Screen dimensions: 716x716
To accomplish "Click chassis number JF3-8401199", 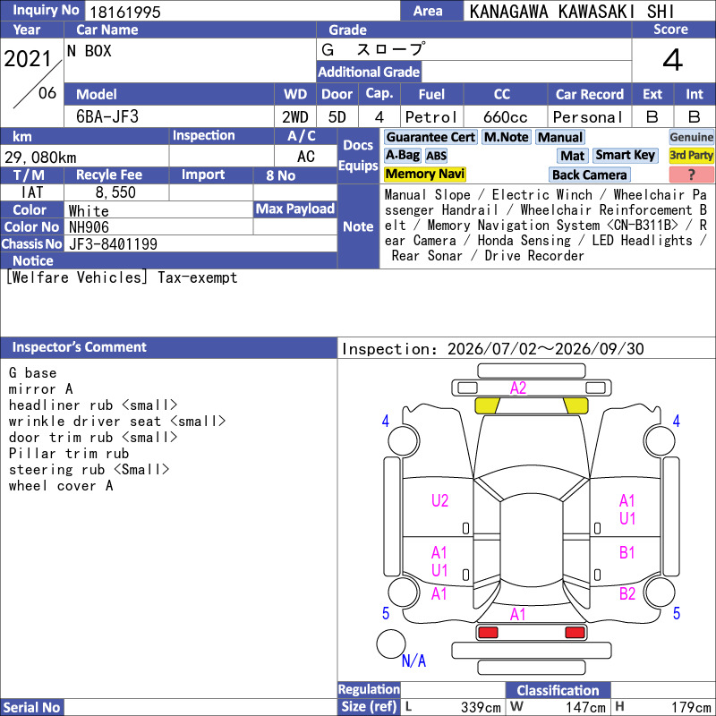I will coord(114,244).
